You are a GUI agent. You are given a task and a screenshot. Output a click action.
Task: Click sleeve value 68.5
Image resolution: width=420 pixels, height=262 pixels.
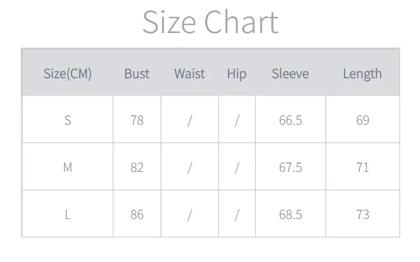coord(290,214)
